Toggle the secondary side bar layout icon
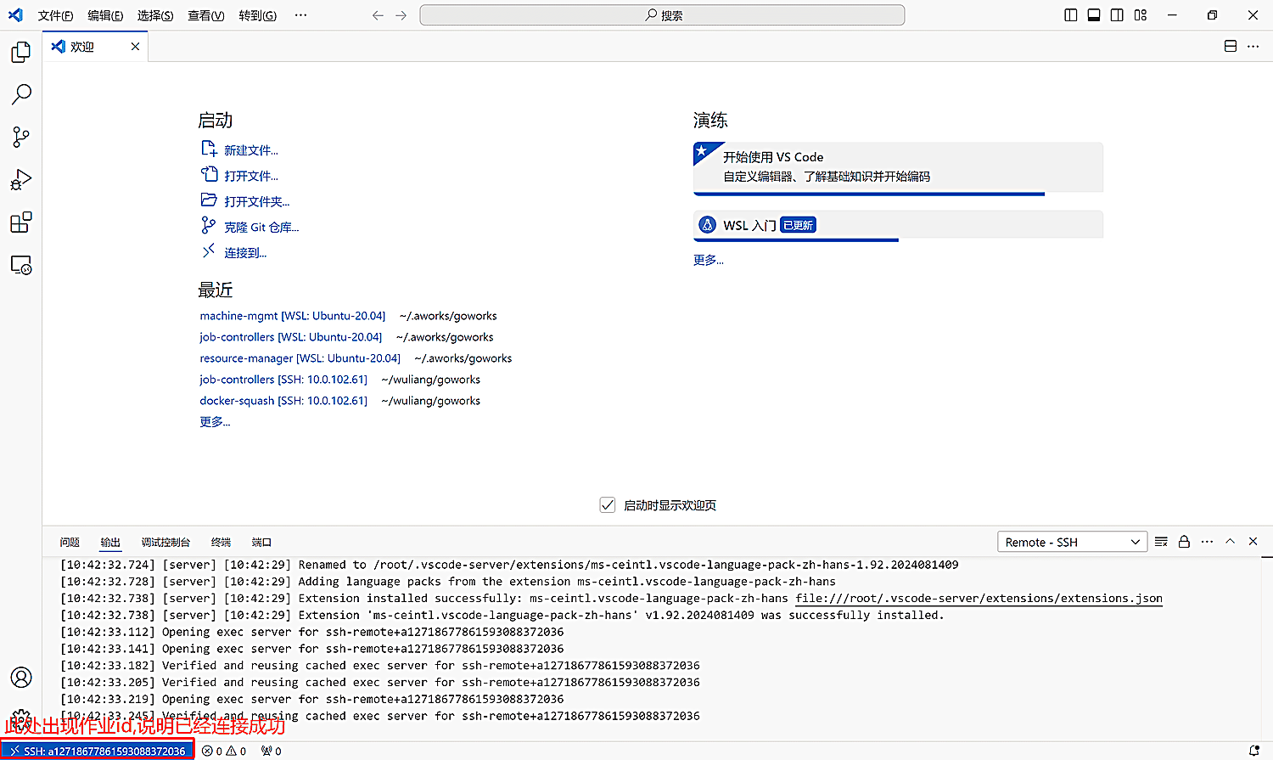1273x760 pixels. pyautogui.click(x=1117, y=15)
